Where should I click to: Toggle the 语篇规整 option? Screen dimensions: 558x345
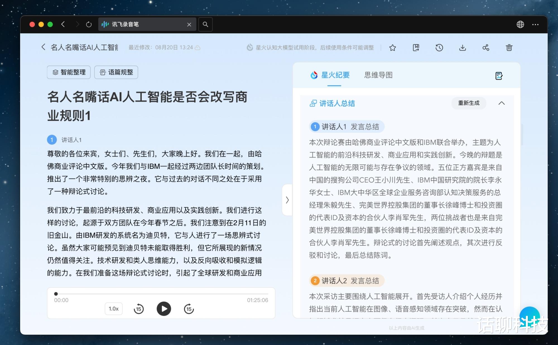pyautogui.click(x=116, y=72)
